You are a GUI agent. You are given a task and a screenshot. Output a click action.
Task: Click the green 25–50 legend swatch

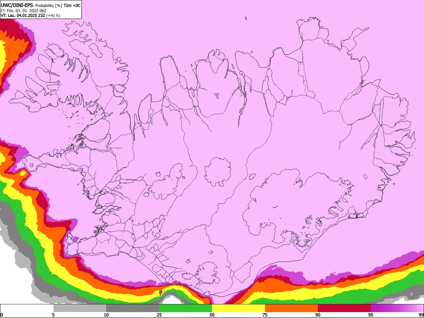(185, 308)
